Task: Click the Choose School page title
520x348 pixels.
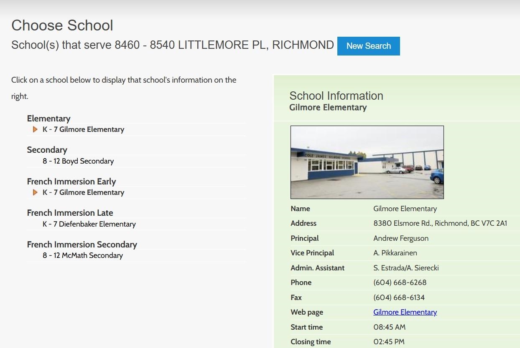Action: (x=62, y=25)
